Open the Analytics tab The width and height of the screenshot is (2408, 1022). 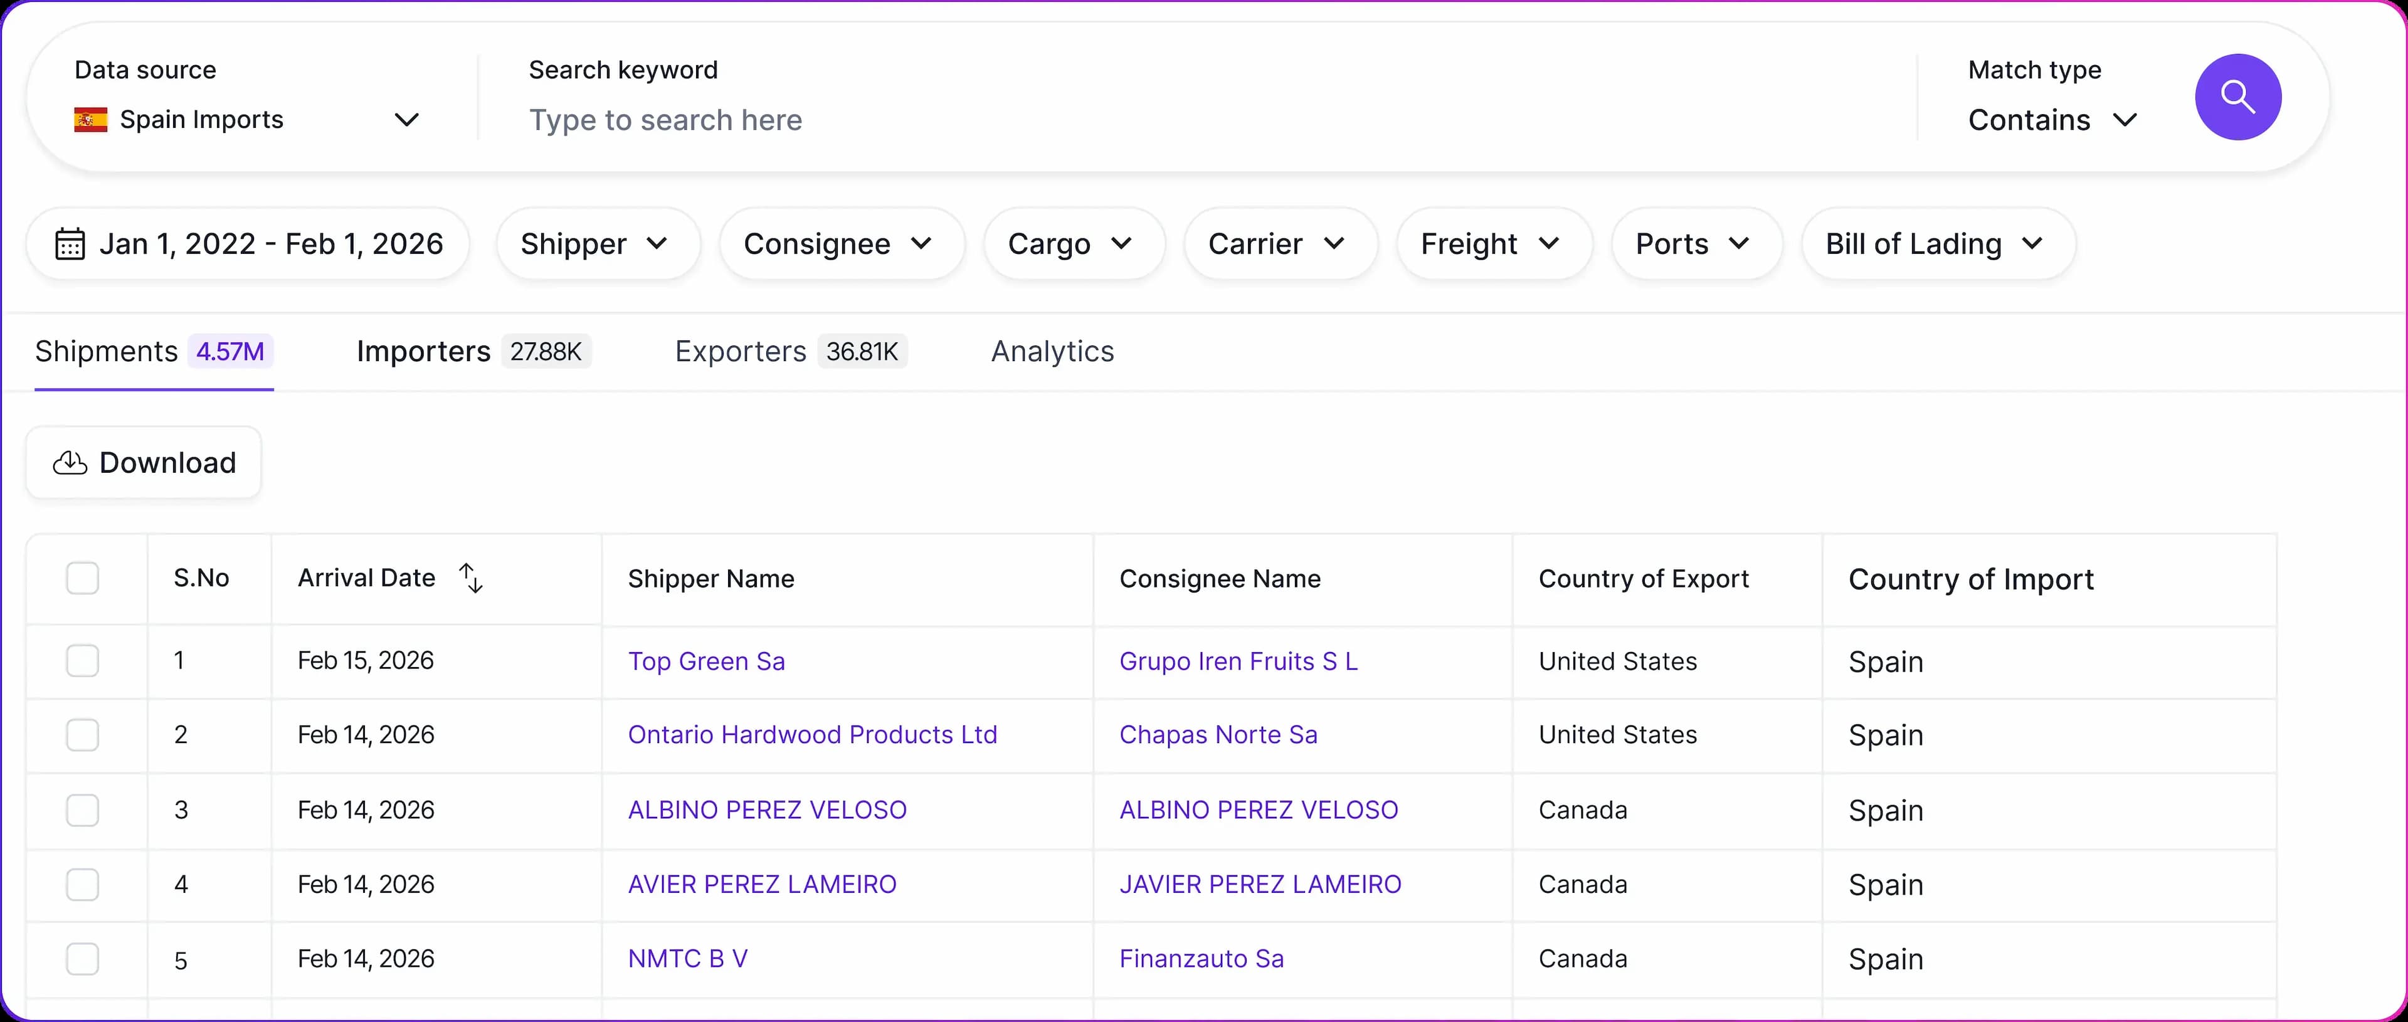pos(1052,352)
